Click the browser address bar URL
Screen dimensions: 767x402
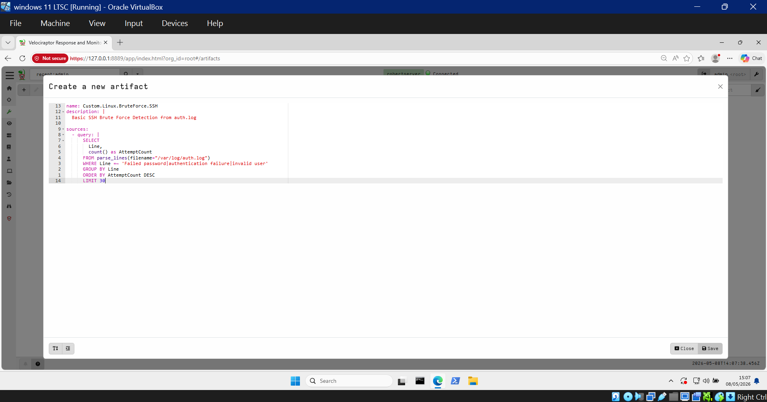click(x=145, y=58)
